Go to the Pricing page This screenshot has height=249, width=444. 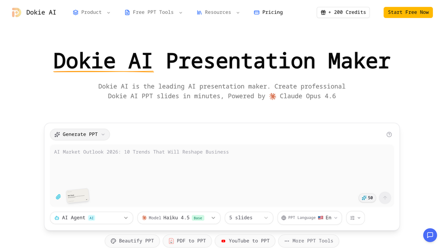coord(268,12)
